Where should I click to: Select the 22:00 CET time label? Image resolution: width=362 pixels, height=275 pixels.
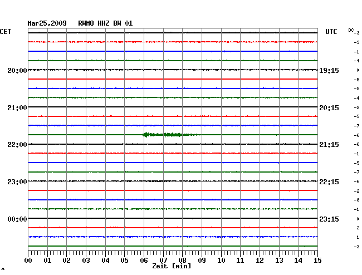pos(17,145)
